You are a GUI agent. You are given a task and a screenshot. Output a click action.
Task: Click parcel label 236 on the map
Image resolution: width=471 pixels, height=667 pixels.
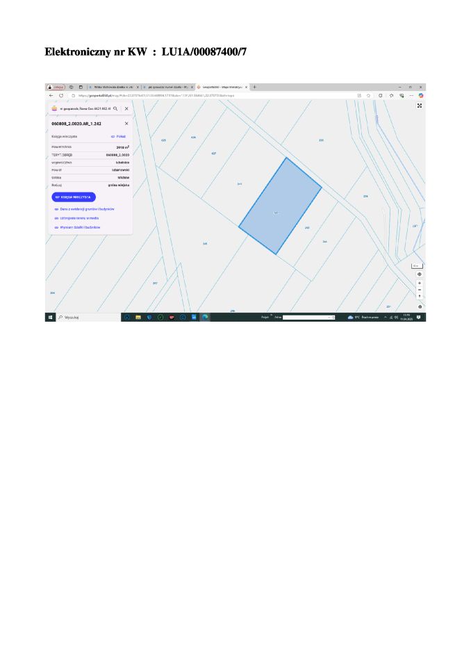pos(365,197)
